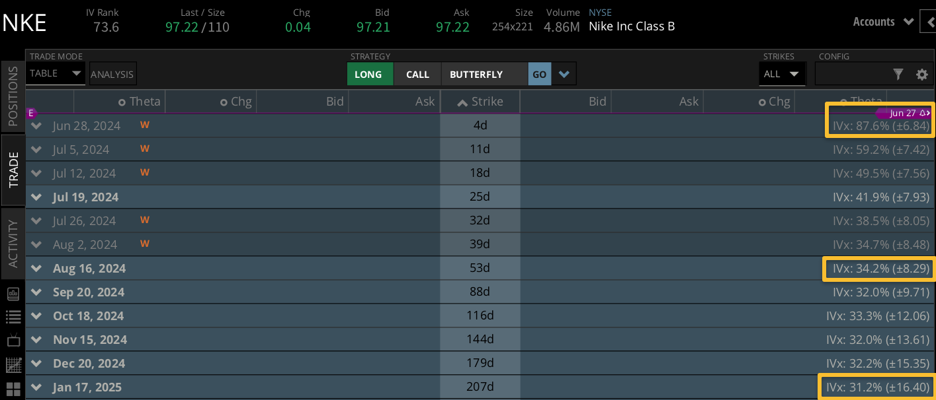Click the book chart sidebar icon
The height and width of the screenshot is (400, 936).
tap(13, 294)
